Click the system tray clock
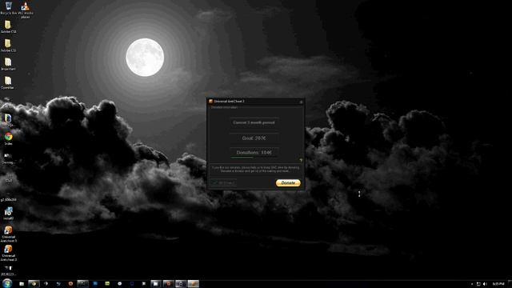The image size is (512, 288). 498,284
